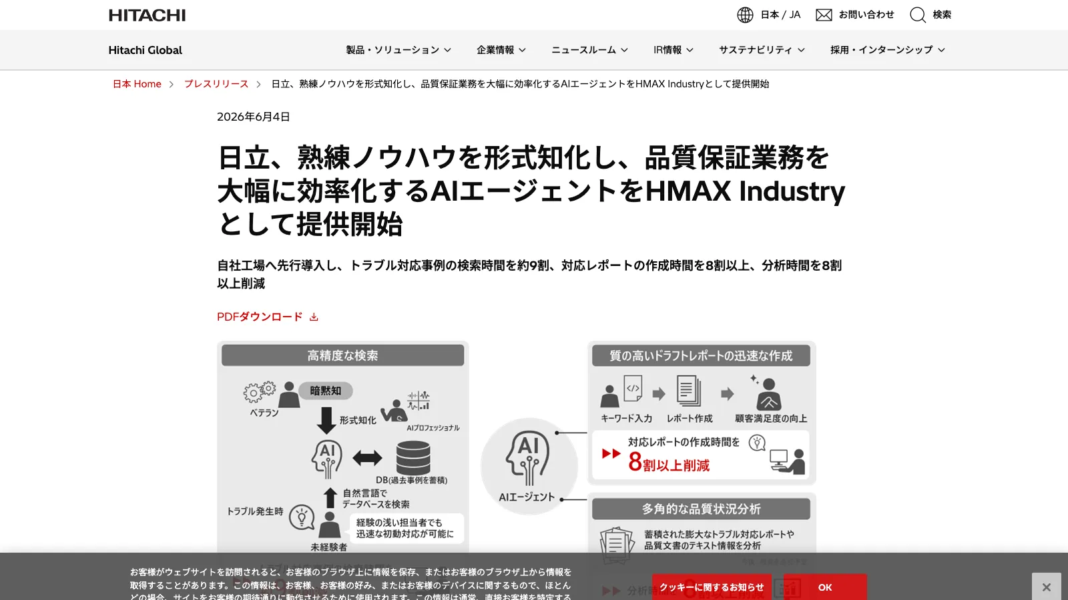The width and height of the screenshot is (1068, 600).
Task: Expand the chevron beside 採用・インターンシップ
Action: (x=942, y=50)
